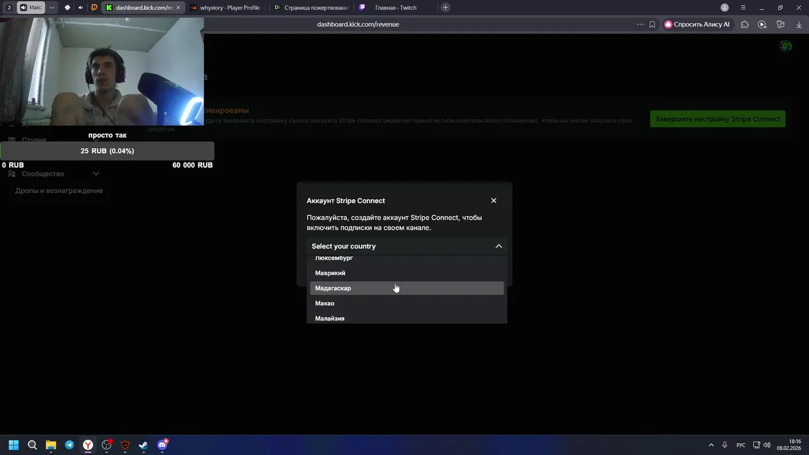809x455 pixels.
Task: Show hidden system tray icons
Action: click(711, 445)
